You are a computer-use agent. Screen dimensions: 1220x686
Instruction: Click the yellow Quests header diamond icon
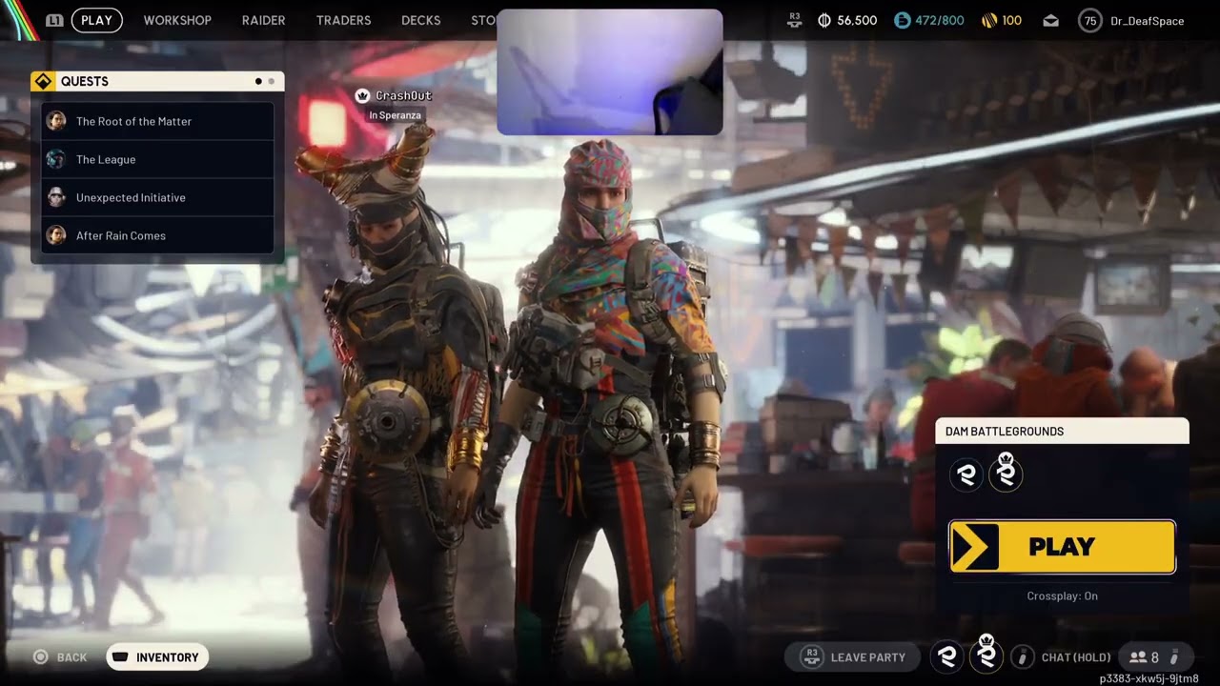coord(43,81)
